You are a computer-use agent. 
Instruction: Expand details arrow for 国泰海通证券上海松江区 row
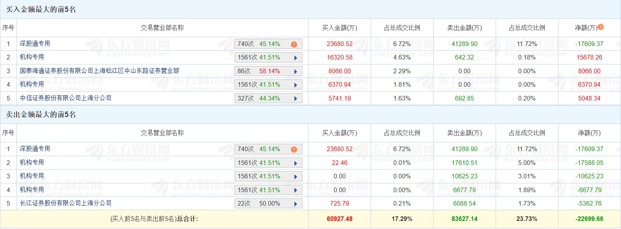point(296,71)
